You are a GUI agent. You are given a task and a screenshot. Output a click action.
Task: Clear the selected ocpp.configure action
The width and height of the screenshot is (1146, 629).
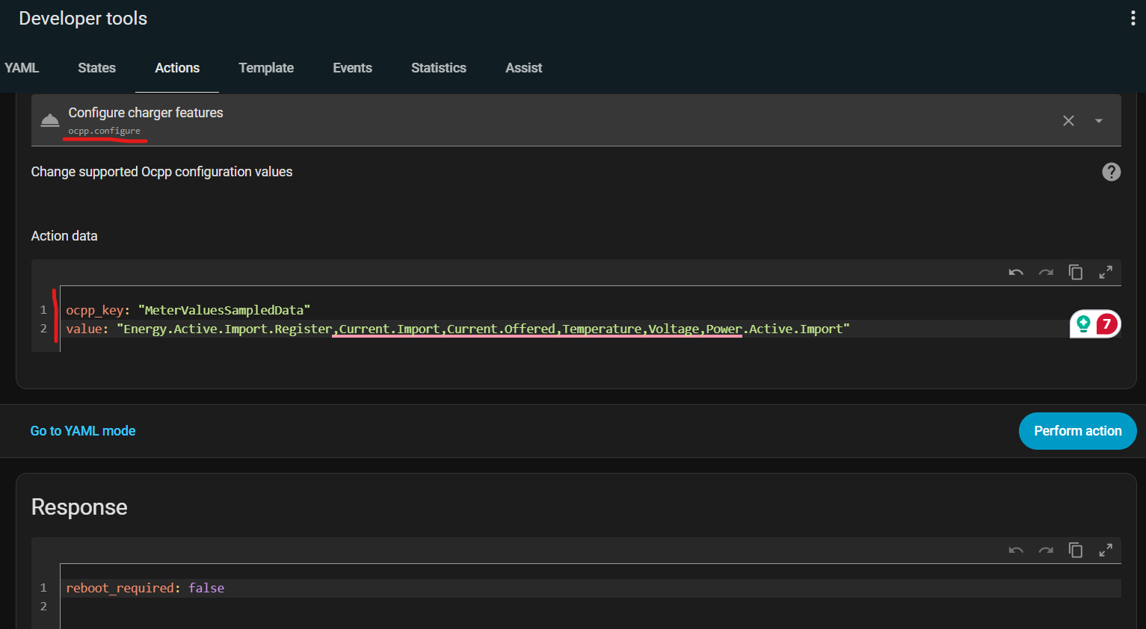(x=1068, y=121)
